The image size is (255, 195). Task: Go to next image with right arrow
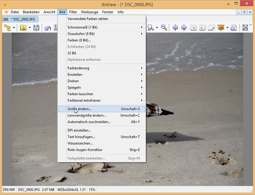(184, 28)
